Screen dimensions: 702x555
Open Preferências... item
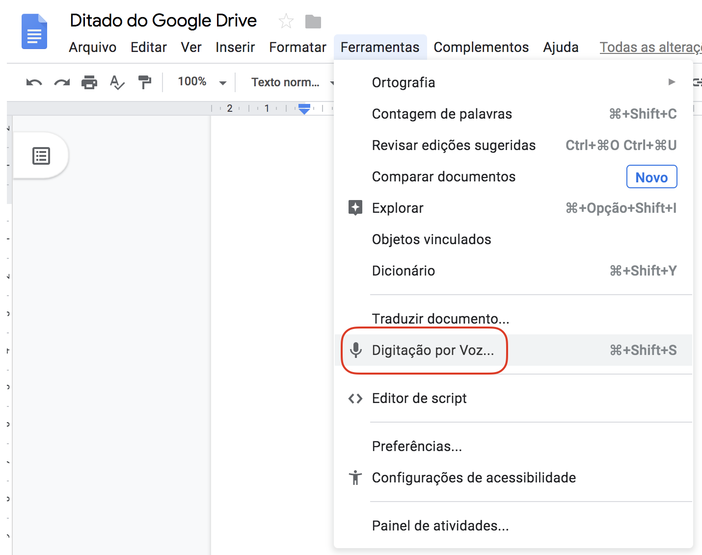tap(513, 446)
